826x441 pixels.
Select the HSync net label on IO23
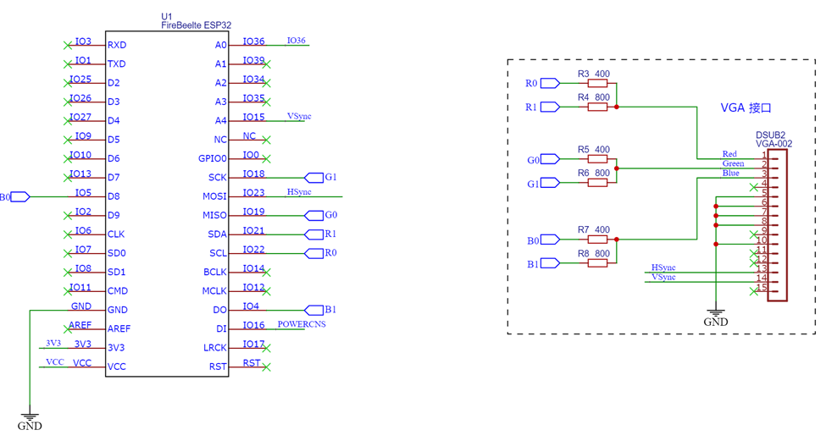coord(299,192)
